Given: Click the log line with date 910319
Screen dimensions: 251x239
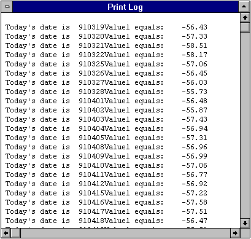Looking at the screenshot, I should (106, 27).
